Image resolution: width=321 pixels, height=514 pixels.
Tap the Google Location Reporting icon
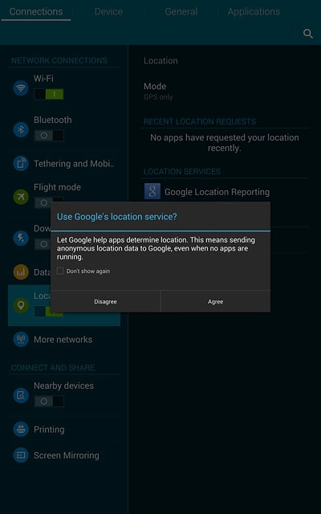(152, 191)
